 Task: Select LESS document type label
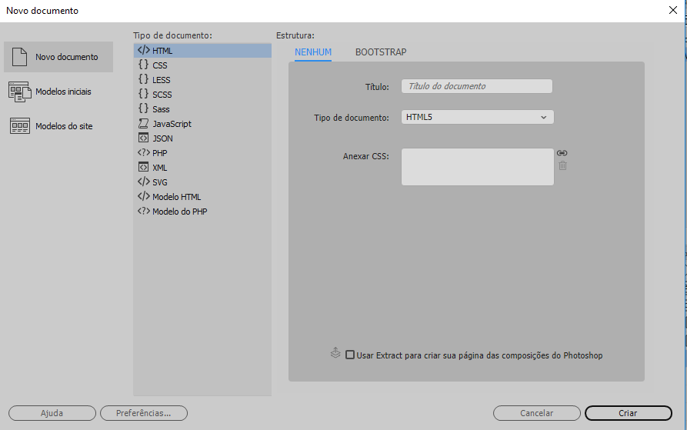click(x=162, y=80)
